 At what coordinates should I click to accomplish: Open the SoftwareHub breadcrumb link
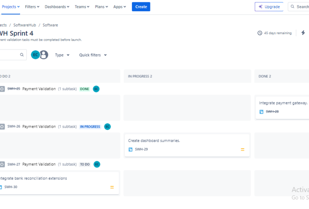(25, 25)
